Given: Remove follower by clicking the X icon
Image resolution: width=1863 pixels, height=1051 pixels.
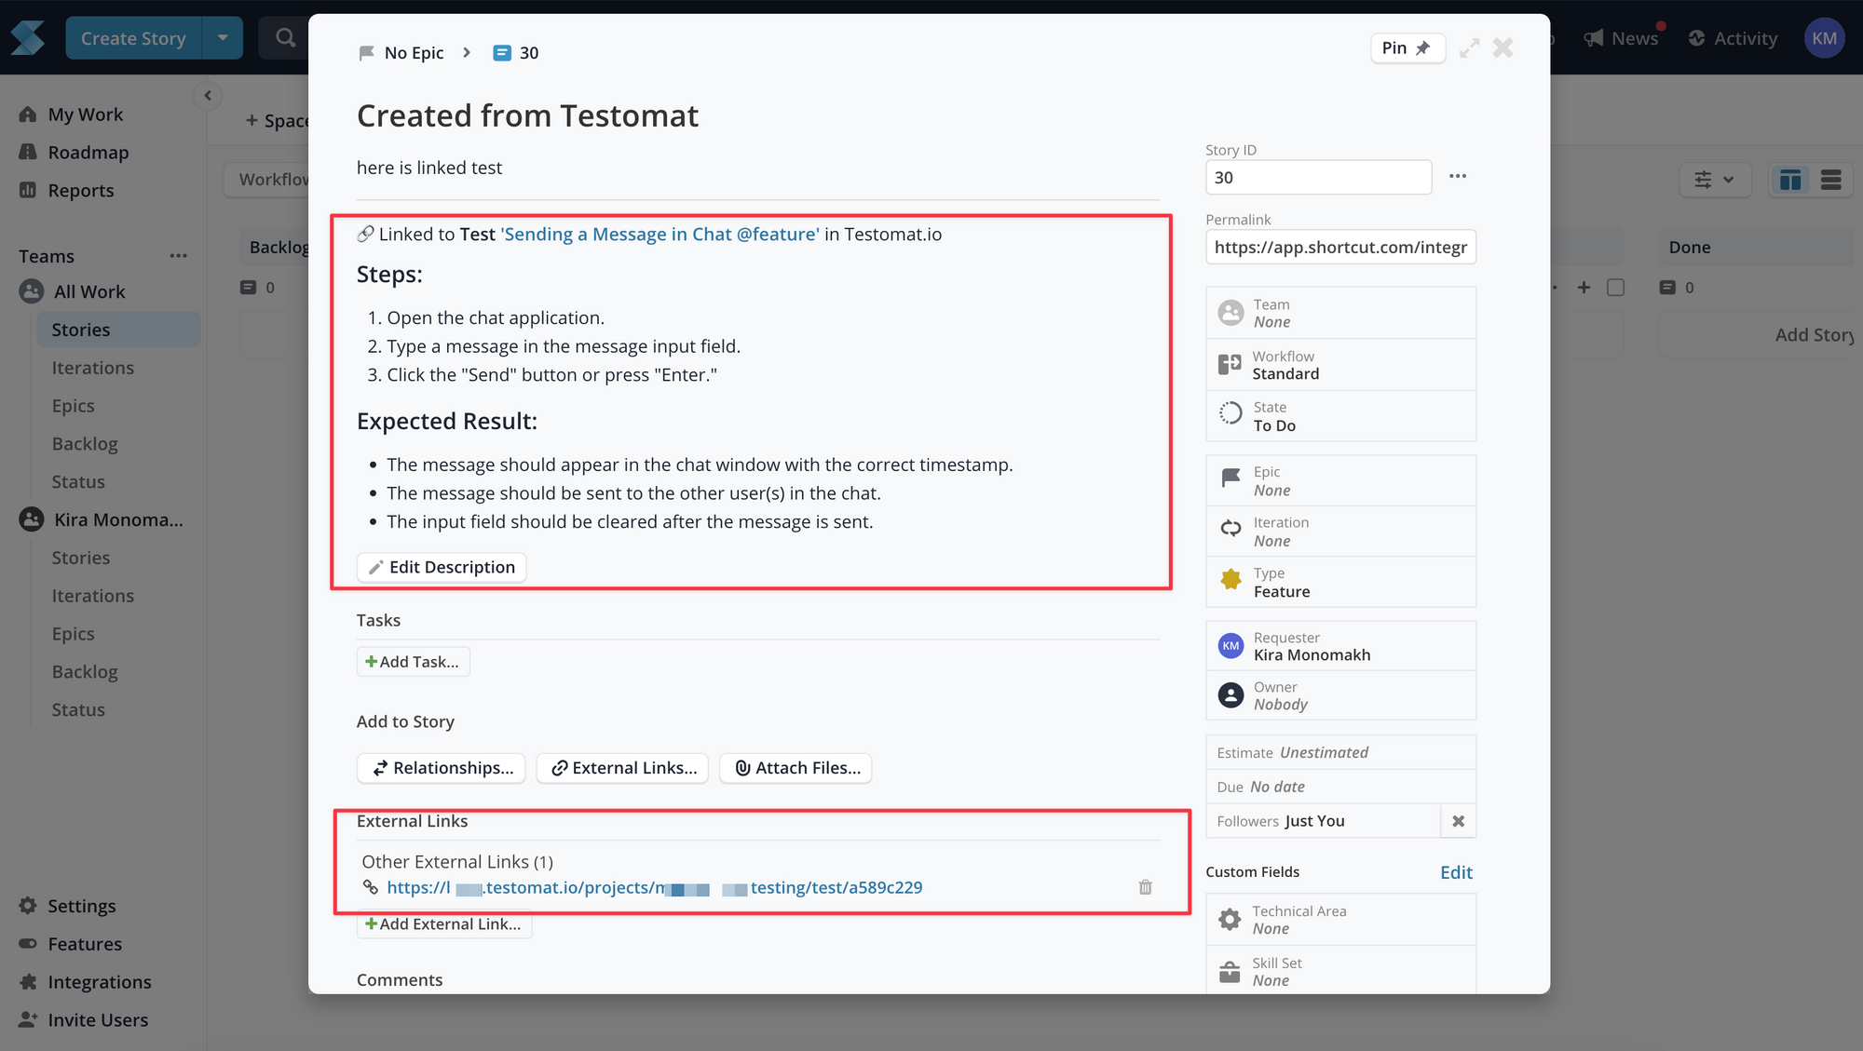Looking at the screenshot, I should tap(1458, 819).
